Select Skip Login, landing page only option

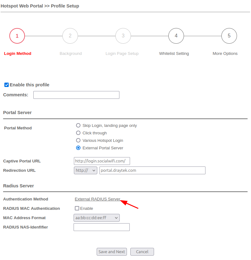click(78, 125)
